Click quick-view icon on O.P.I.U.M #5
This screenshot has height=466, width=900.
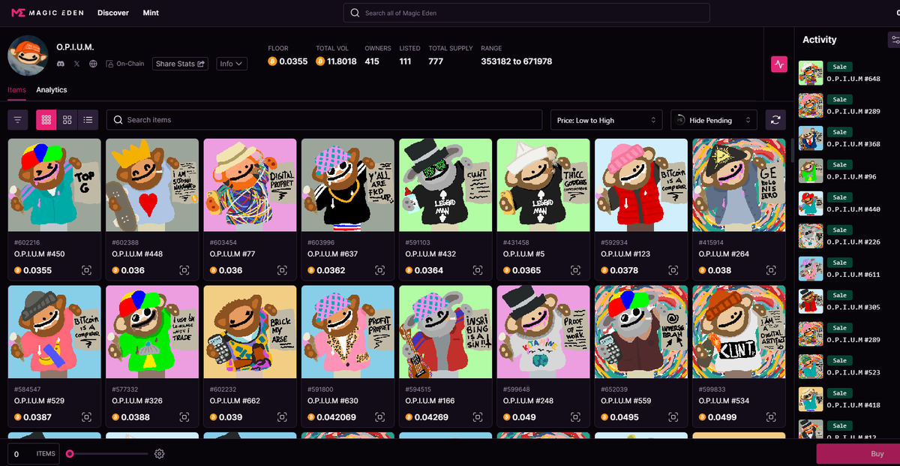[576, 270]
